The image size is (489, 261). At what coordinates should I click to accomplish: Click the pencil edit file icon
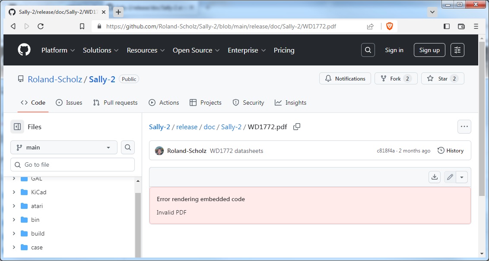pos(450,177)
